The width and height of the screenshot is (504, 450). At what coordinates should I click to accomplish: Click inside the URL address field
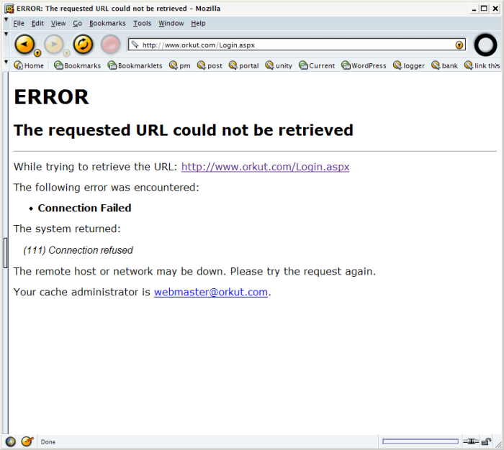(297, 45)
